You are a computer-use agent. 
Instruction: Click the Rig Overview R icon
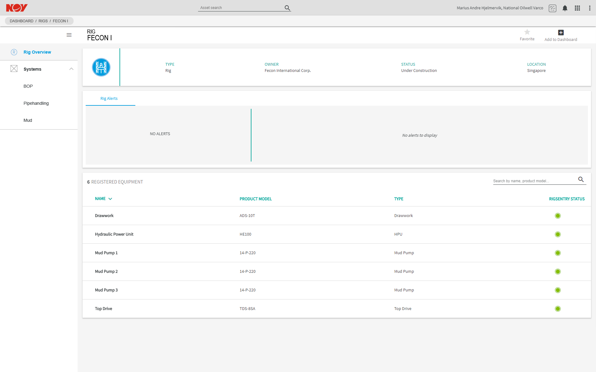pos(14,52)
